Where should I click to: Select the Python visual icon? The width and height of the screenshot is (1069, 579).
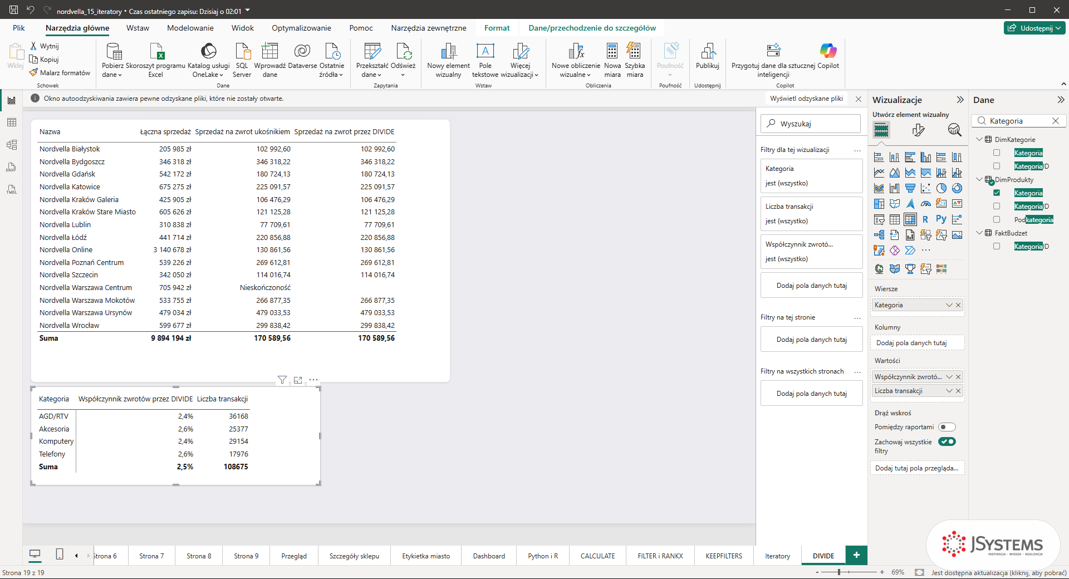click(941, 219)
